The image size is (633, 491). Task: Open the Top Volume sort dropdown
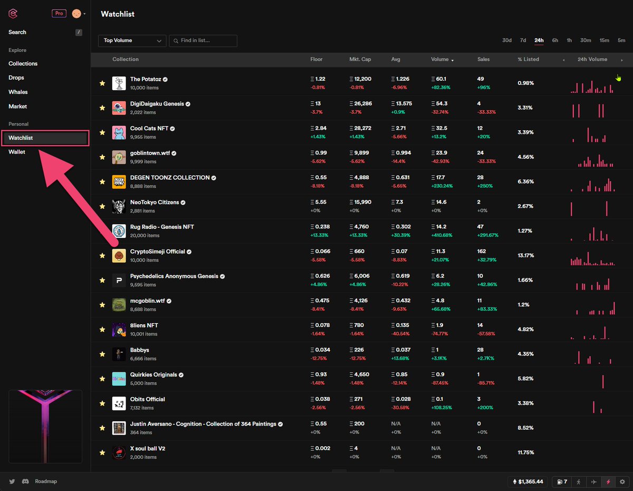point(132,41)
